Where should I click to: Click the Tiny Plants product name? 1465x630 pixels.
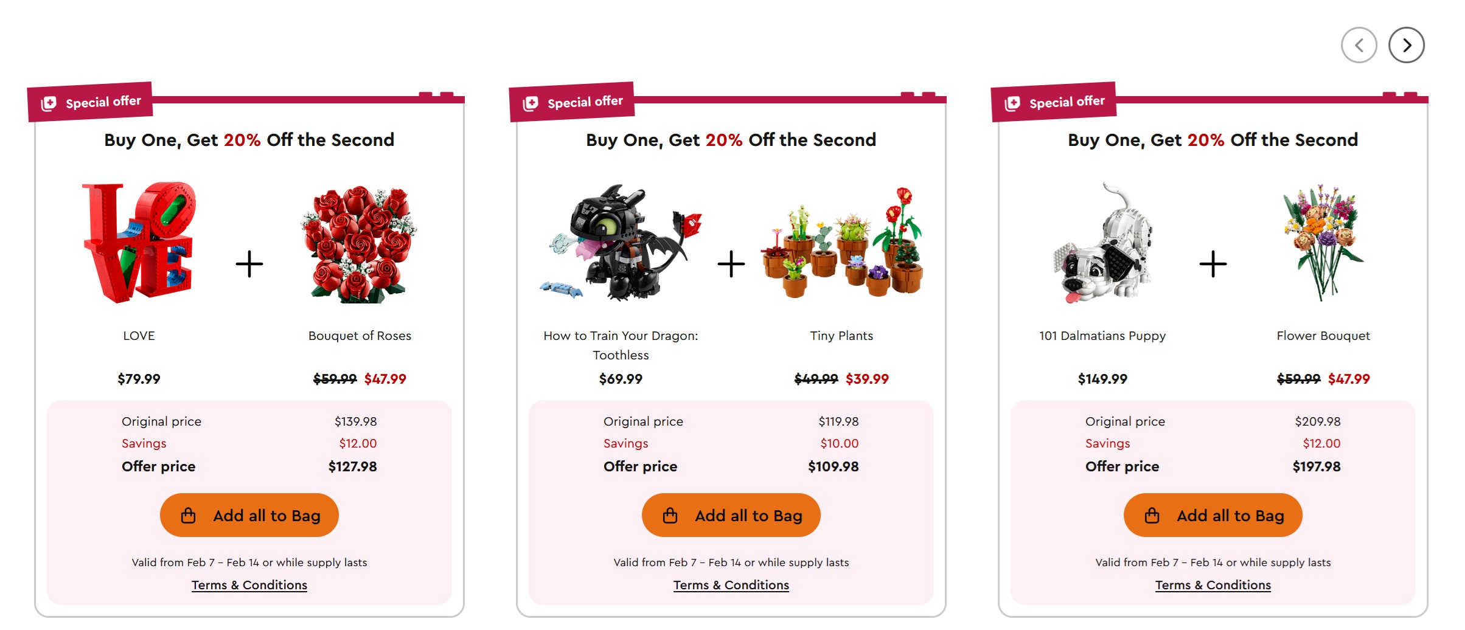click(841, 336)
